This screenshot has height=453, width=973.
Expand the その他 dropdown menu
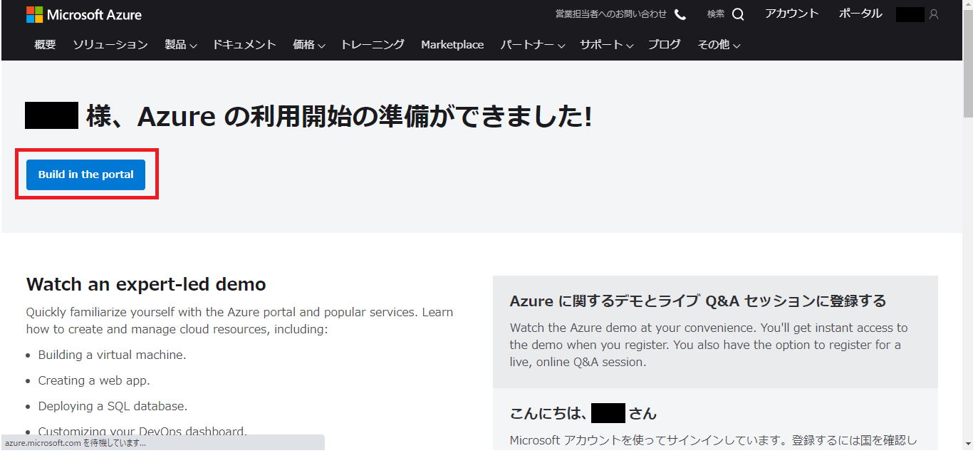719,44
